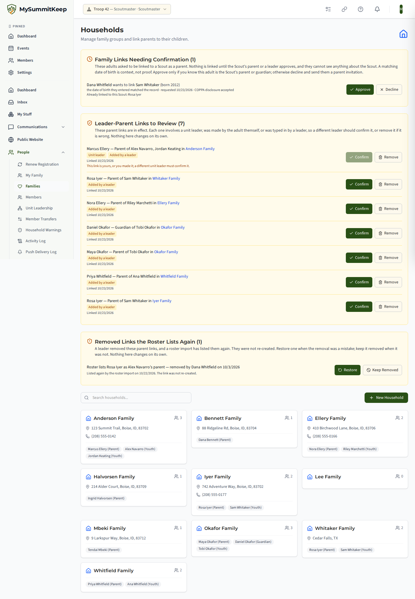Open Member Transfers
The image size is (415, 599).
[41, 219]
